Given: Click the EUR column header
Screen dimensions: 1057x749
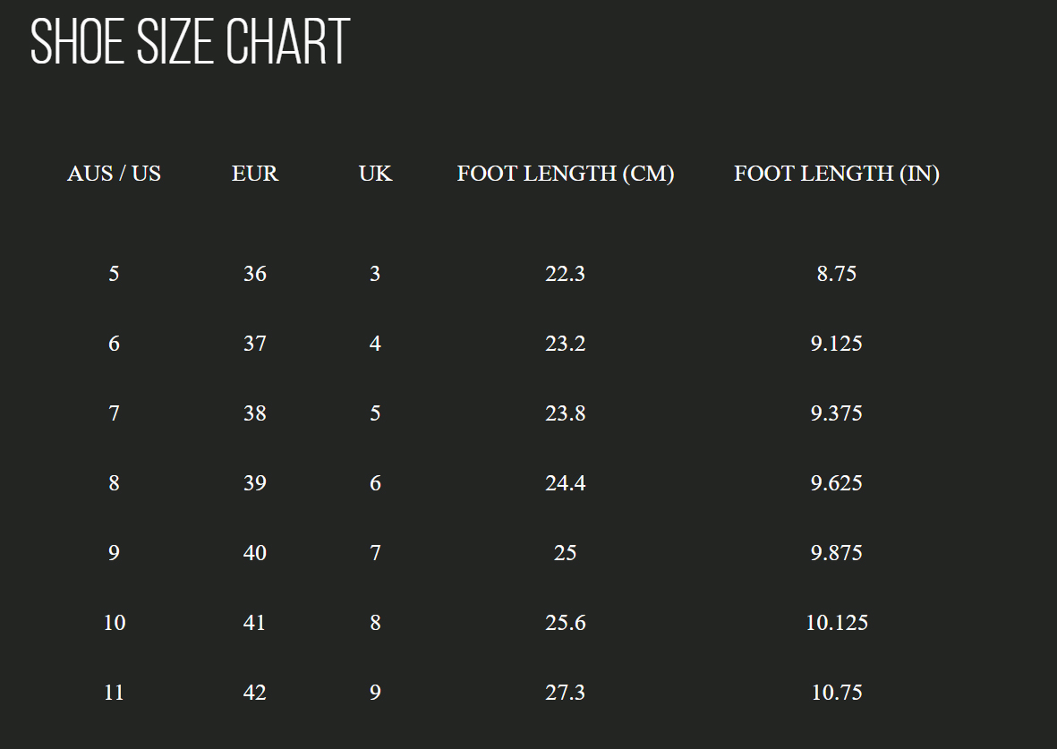Looking at the screenshot, I should click(x=255, y=174).
